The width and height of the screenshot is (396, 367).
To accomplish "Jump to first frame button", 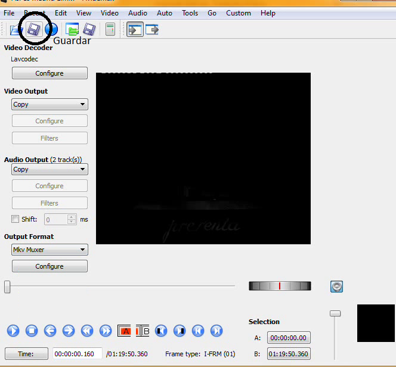I will (x=198, y=331).
